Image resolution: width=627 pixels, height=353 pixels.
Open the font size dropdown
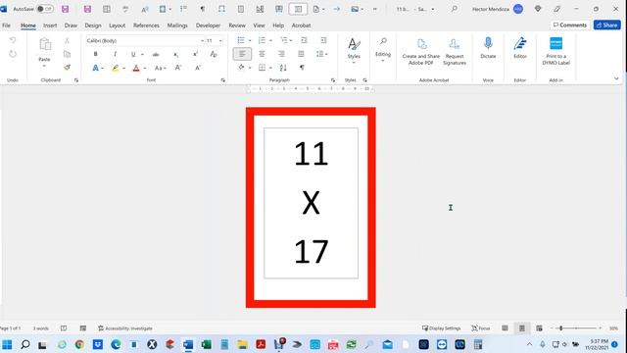tap(220, 41)
